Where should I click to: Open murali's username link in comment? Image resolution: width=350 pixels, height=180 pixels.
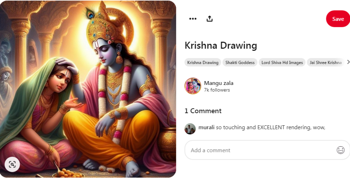pos(206,127)
